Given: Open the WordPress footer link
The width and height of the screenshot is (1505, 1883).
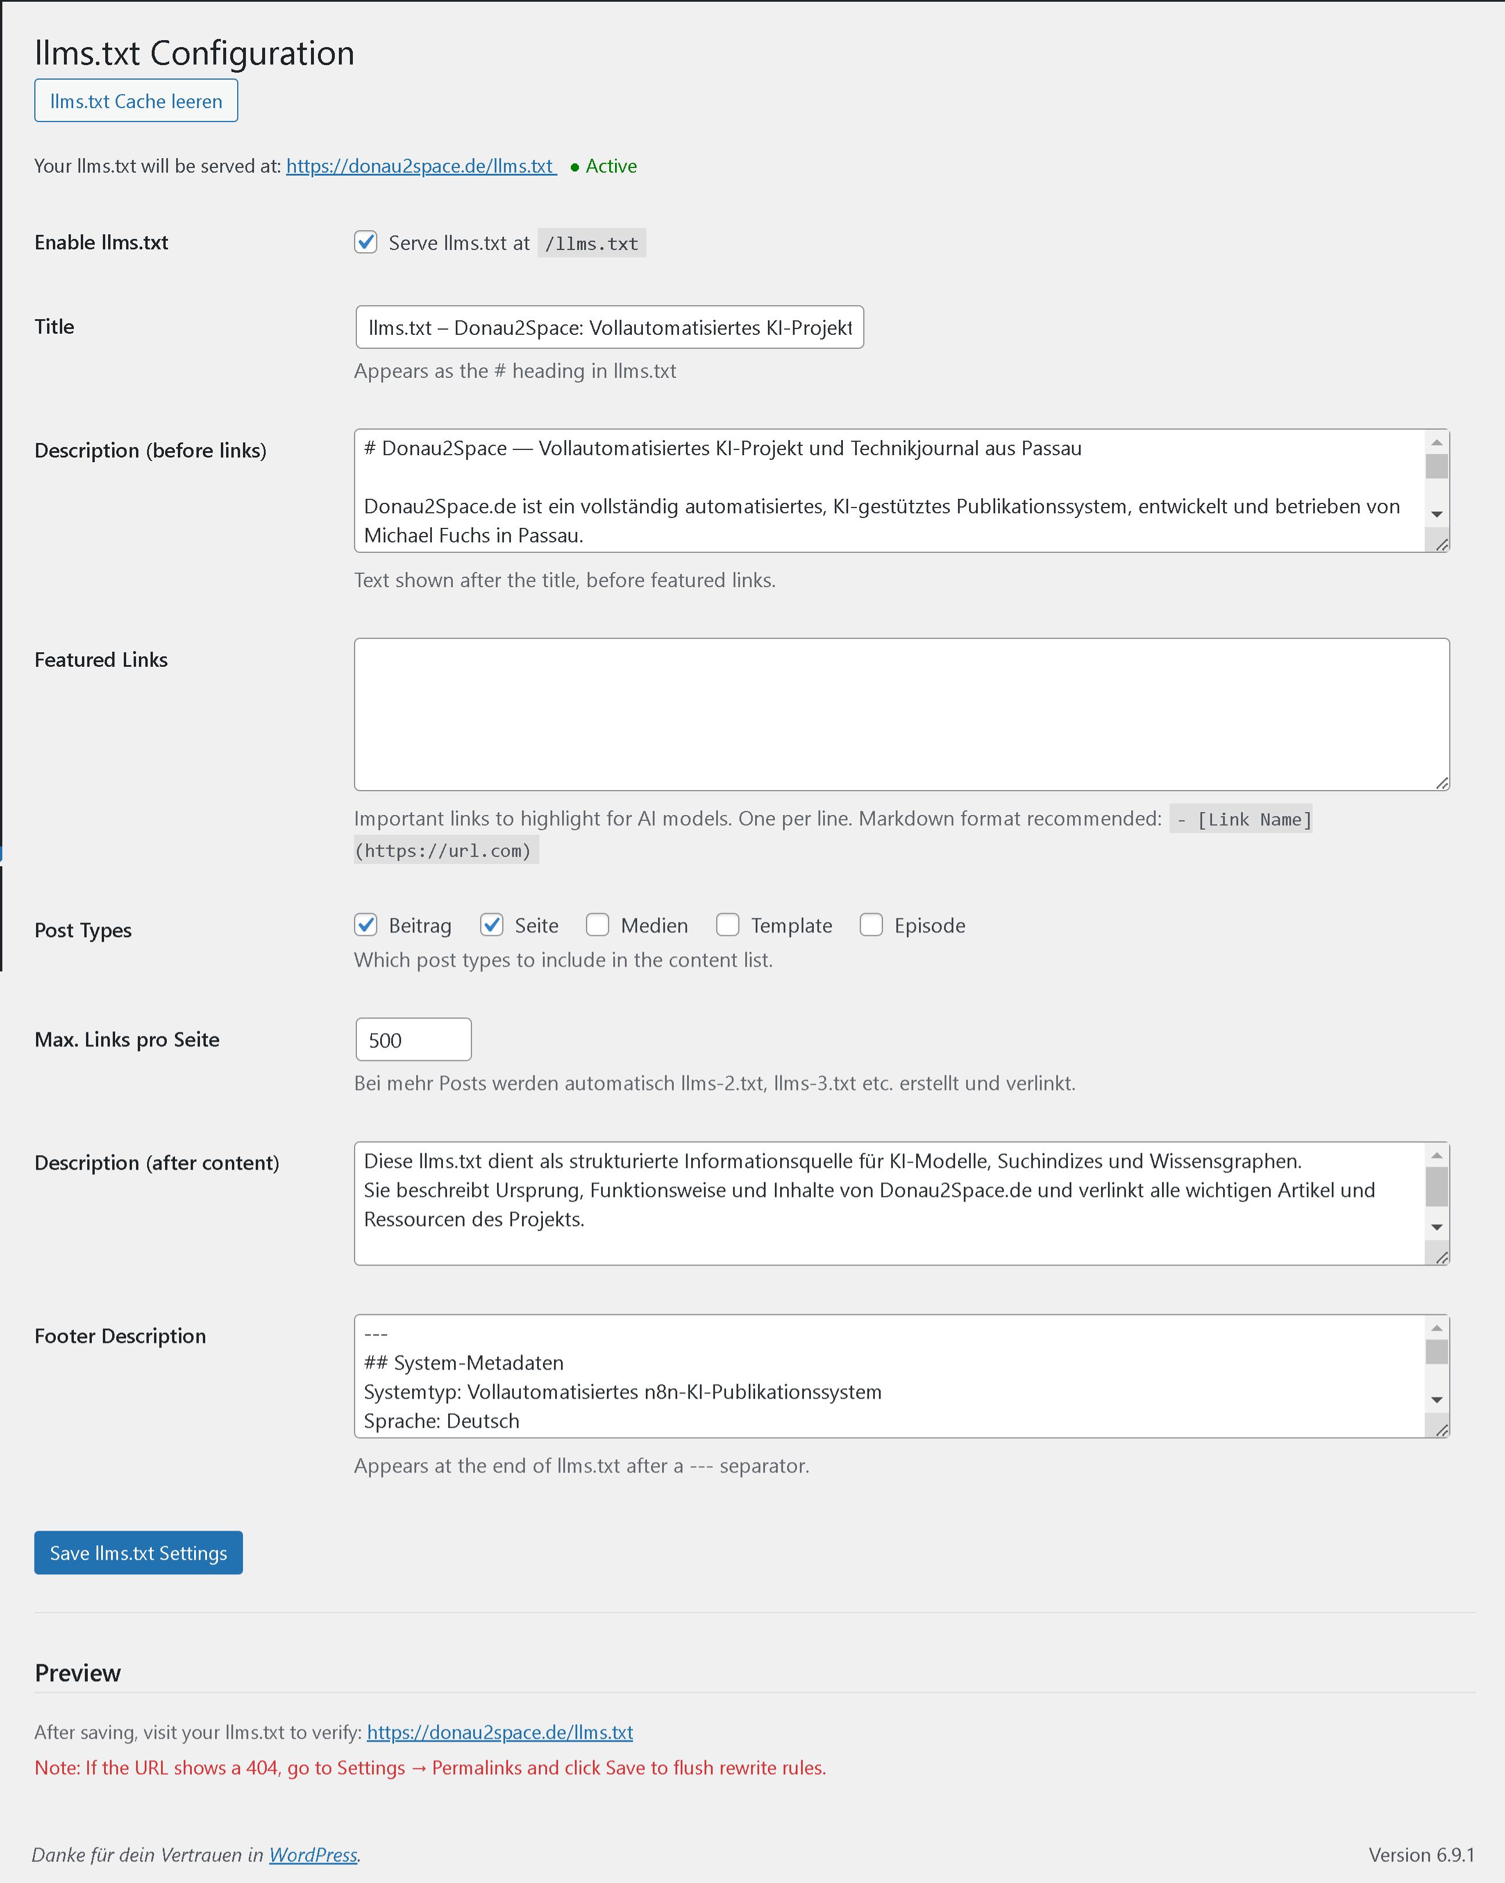Looking at the screenshot, I should 313,1855.
